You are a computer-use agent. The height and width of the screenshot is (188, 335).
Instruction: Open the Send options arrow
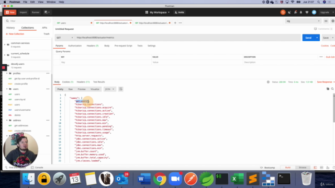[317, 38]
